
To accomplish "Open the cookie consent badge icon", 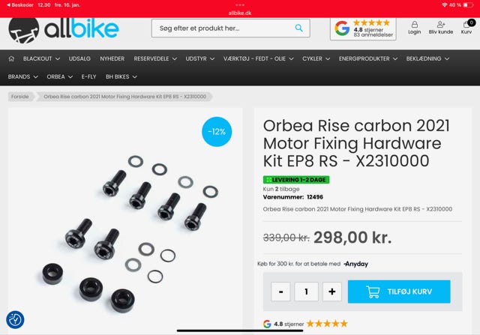I will pos(15,320).
